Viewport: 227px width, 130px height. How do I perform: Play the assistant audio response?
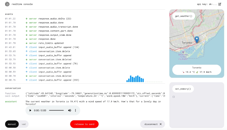coord(30,110)
